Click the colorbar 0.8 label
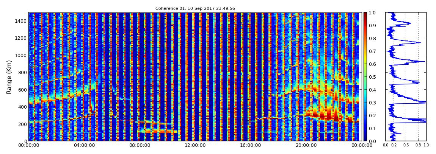 click(x=372, y=38)
